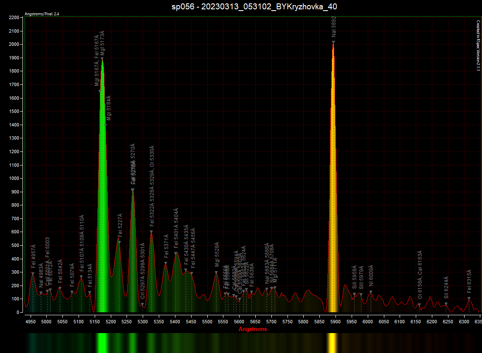Select the FeI 5134Å line label
This screenshot has height=353, width=482.
click(90, 276)
